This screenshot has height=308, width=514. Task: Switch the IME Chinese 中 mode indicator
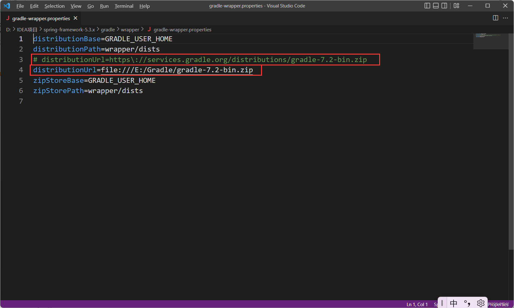point(454,303)
